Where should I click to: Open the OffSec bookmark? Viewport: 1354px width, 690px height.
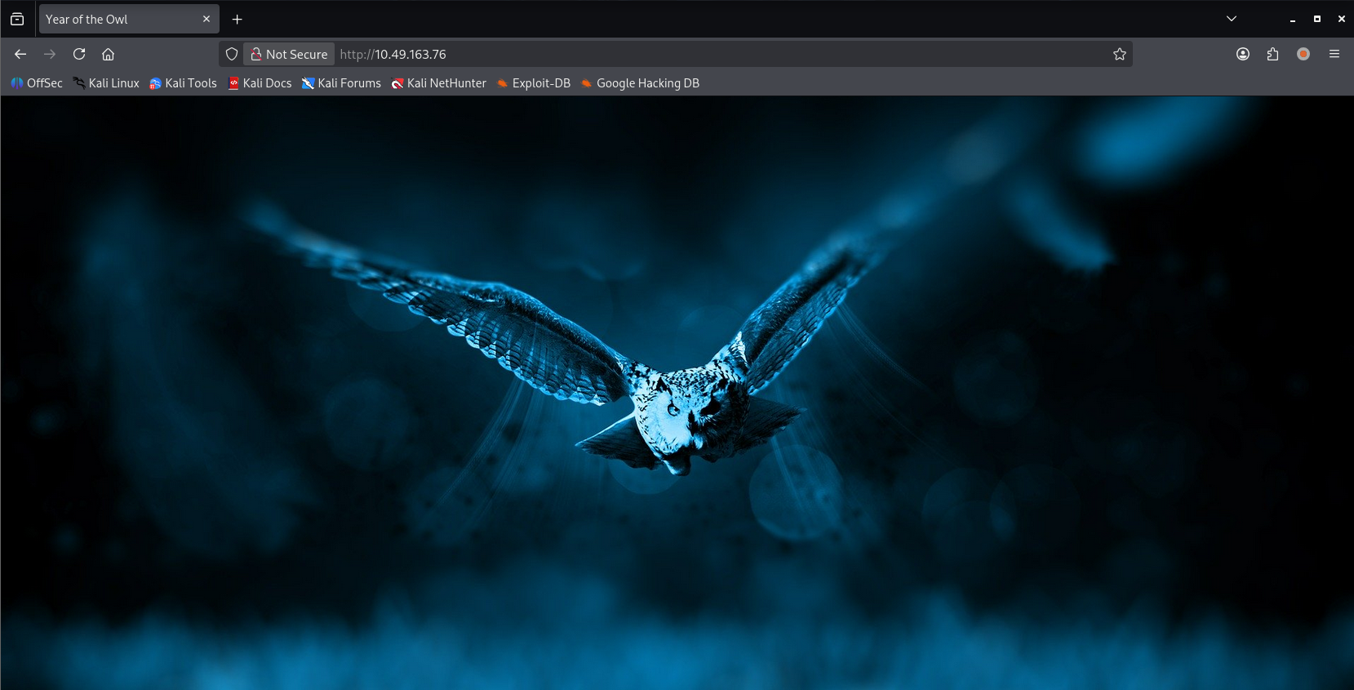(37, 83)
